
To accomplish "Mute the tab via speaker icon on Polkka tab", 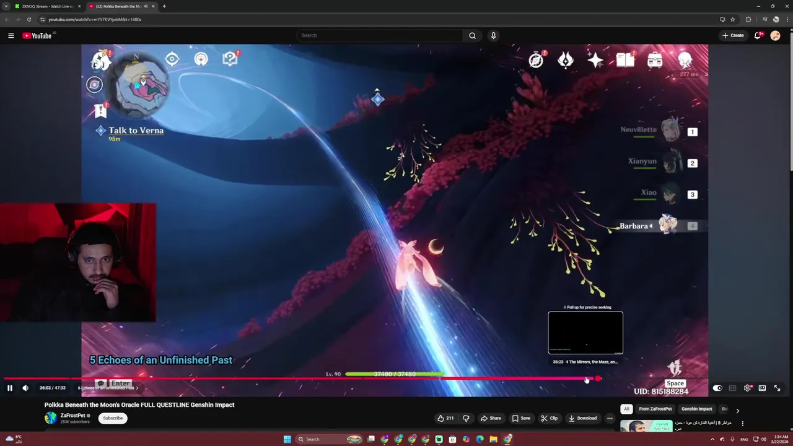I will pyautogui.click(x=146, y=6).
